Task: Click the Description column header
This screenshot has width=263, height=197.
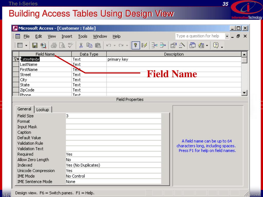Action: pyautogui.click(x=174, y=54)
